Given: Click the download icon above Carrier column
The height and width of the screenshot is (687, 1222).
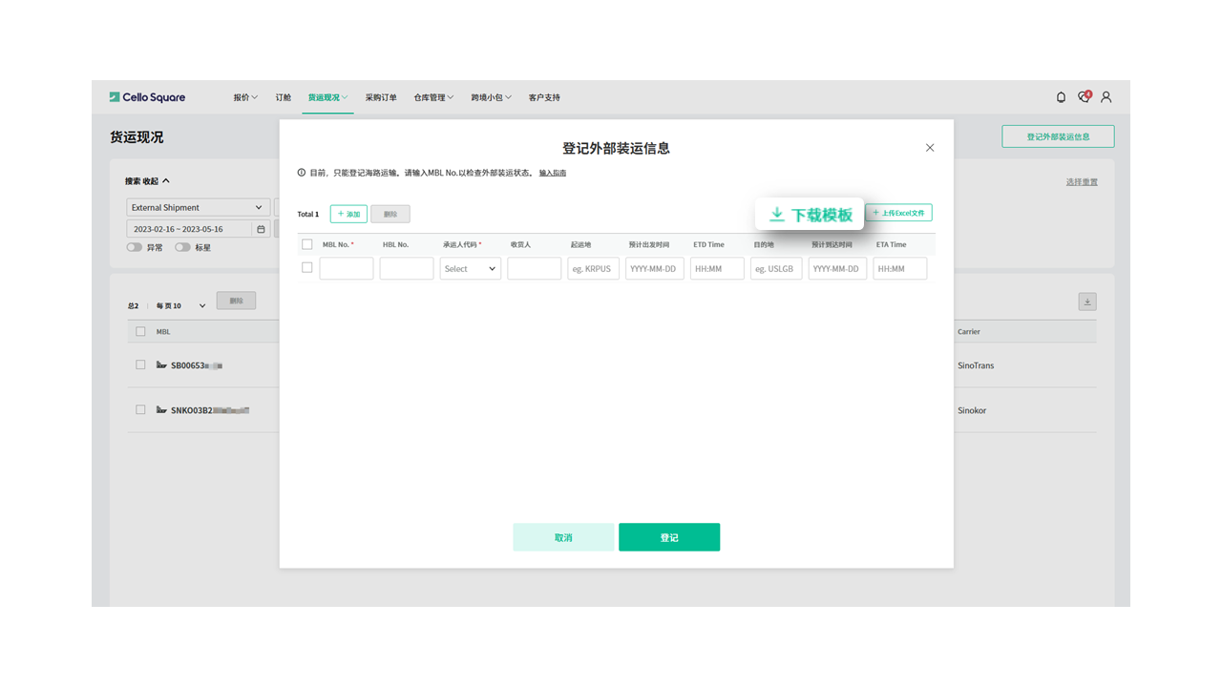Looking at the screenshot, I should pos(1087,302).
